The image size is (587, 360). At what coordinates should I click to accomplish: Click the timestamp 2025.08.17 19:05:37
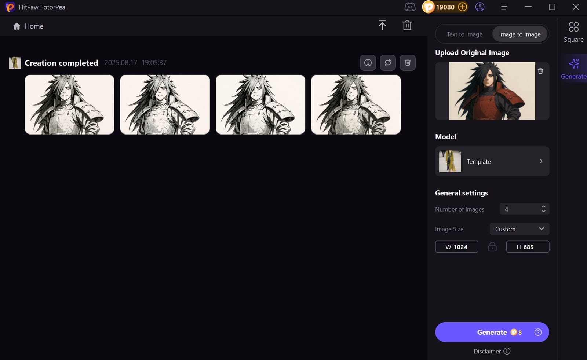[135, 63]
